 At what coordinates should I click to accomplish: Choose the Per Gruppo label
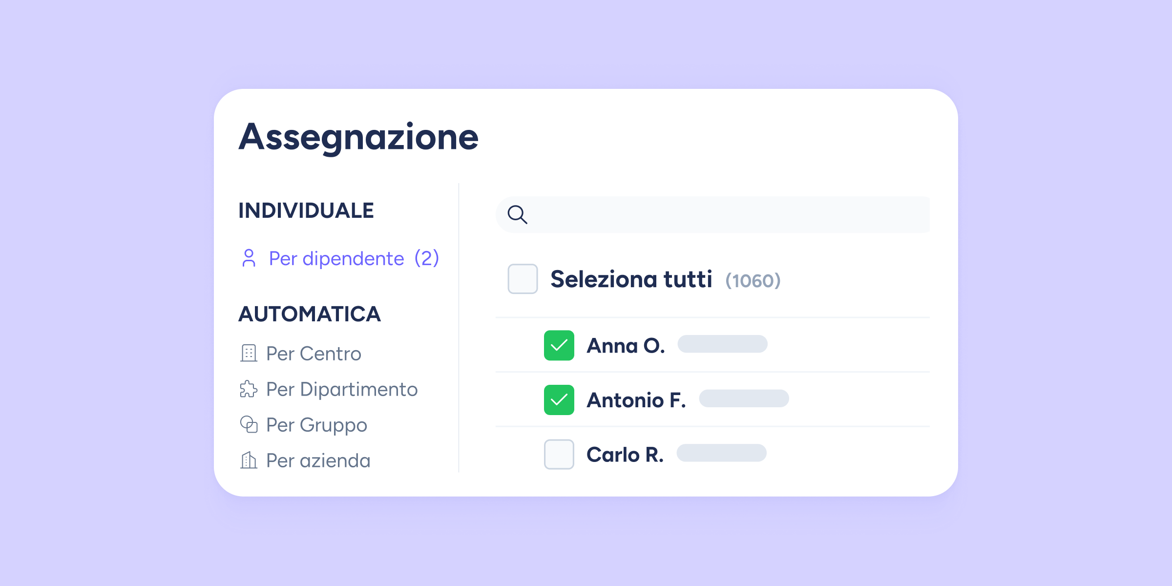[x=316, y=425]
